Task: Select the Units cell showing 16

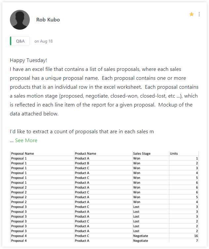Action: (x=195, y=236)
